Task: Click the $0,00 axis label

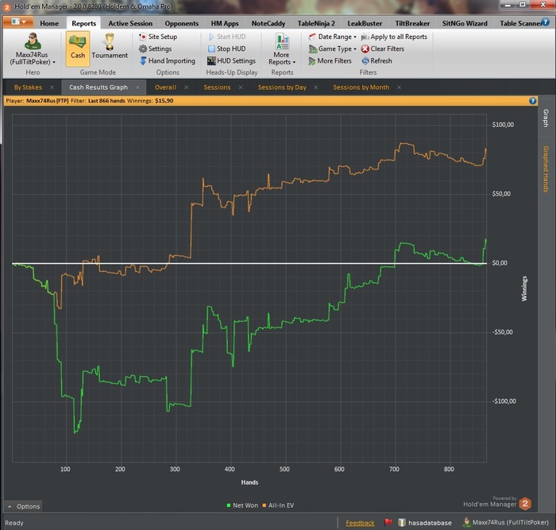Action: [x=500, y=263]
